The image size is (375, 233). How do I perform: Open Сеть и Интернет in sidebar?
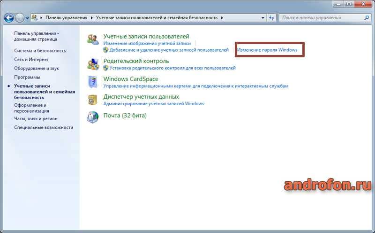31,60
